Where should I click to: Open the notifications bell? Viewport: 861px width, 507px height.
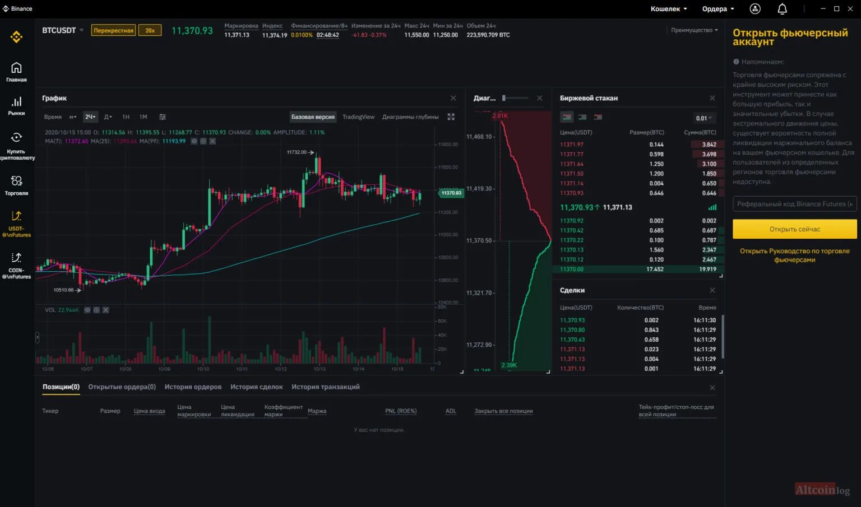click(782, 8)
